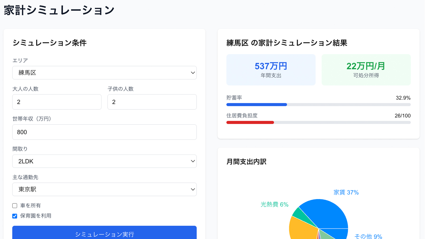Screen dimensions: 425x239
Task: Click the 練馬区 の家計シミュレーション結果 heading
Action: [287, 43]
